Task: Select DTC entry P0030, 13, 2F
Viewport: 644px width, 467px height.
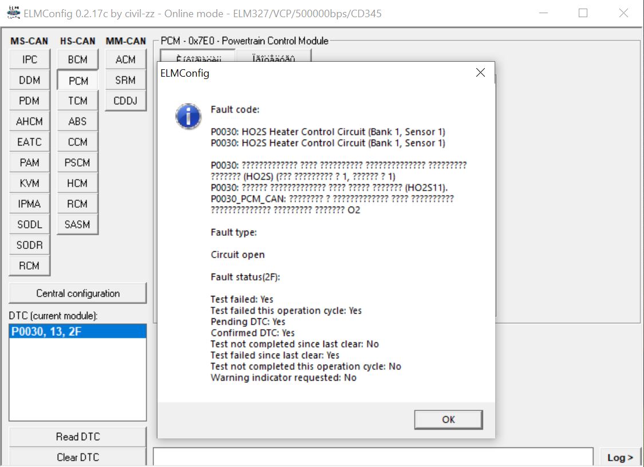Action: [x=46, y=331]
